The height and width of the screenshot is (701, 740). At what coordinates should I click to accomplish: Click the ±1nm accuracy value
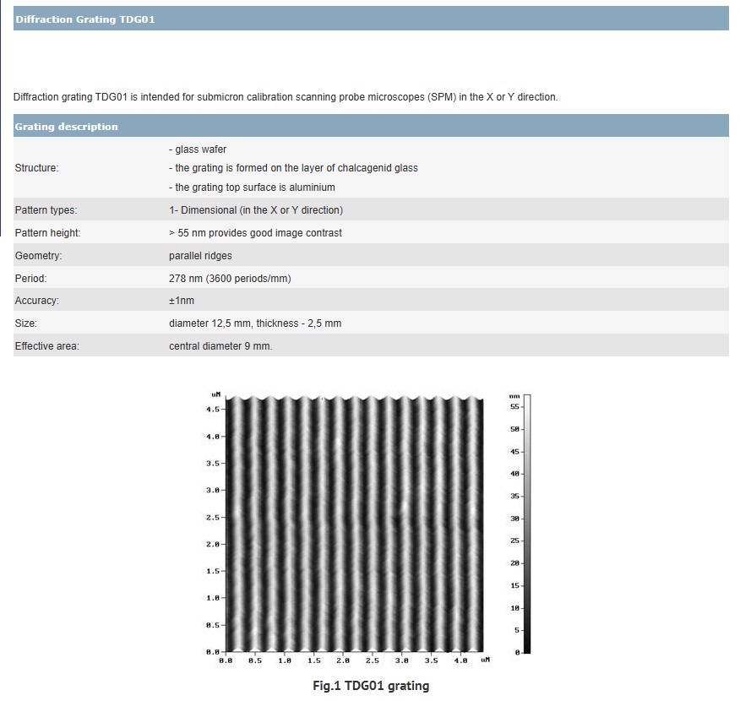pos(182,302)
